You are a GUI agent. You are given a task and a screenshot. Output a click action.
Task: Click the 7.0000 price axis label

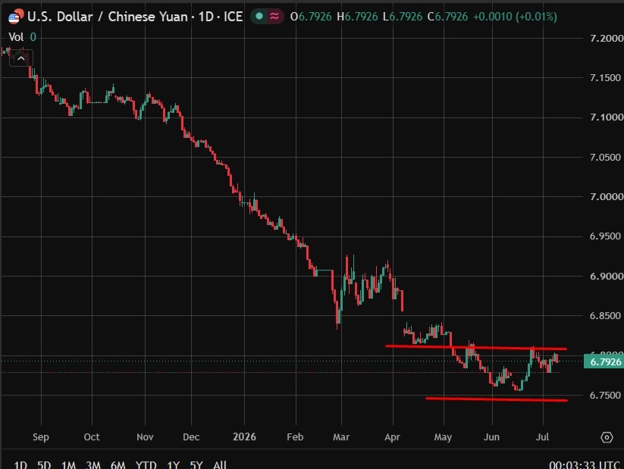click(606, 196)
